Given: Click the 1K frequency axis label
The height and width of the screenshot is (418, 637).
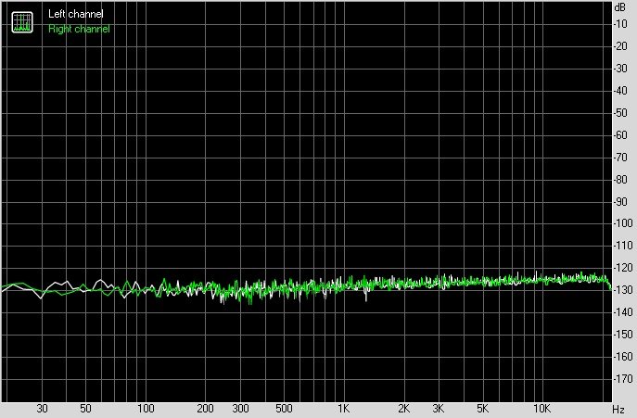Looking at the screenshot, I should click(x=343, y=409).
